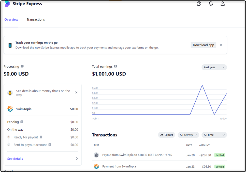
Task: Click info icon next to Total earnings
Action: click(115, 66)
